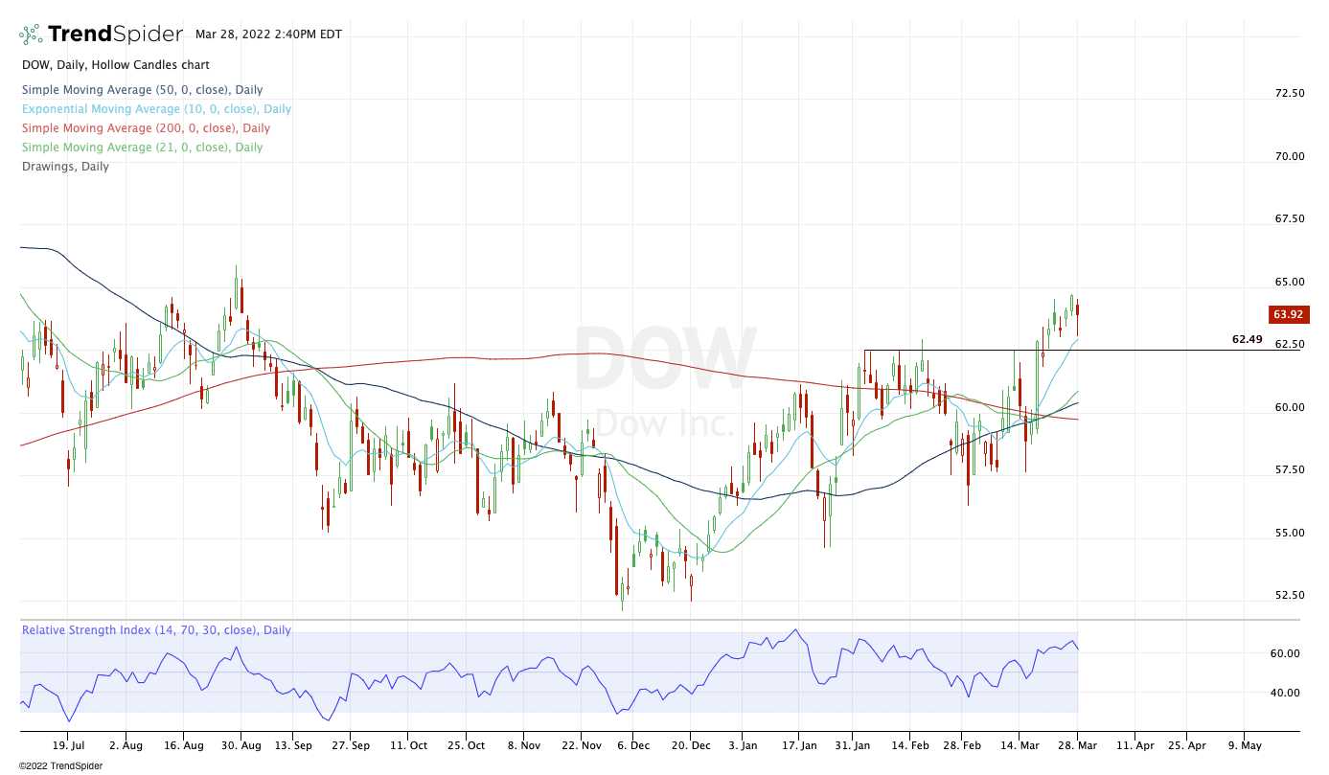The image size is (1329, 775).
Task: Click the 72.50 price axis label
Action: 1289,93
